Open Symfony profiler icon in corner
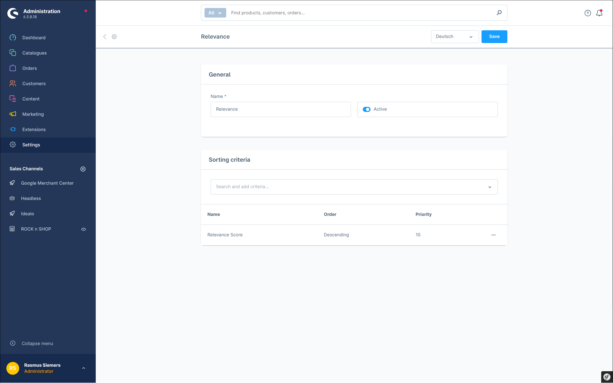 click(x=607, y=377)
